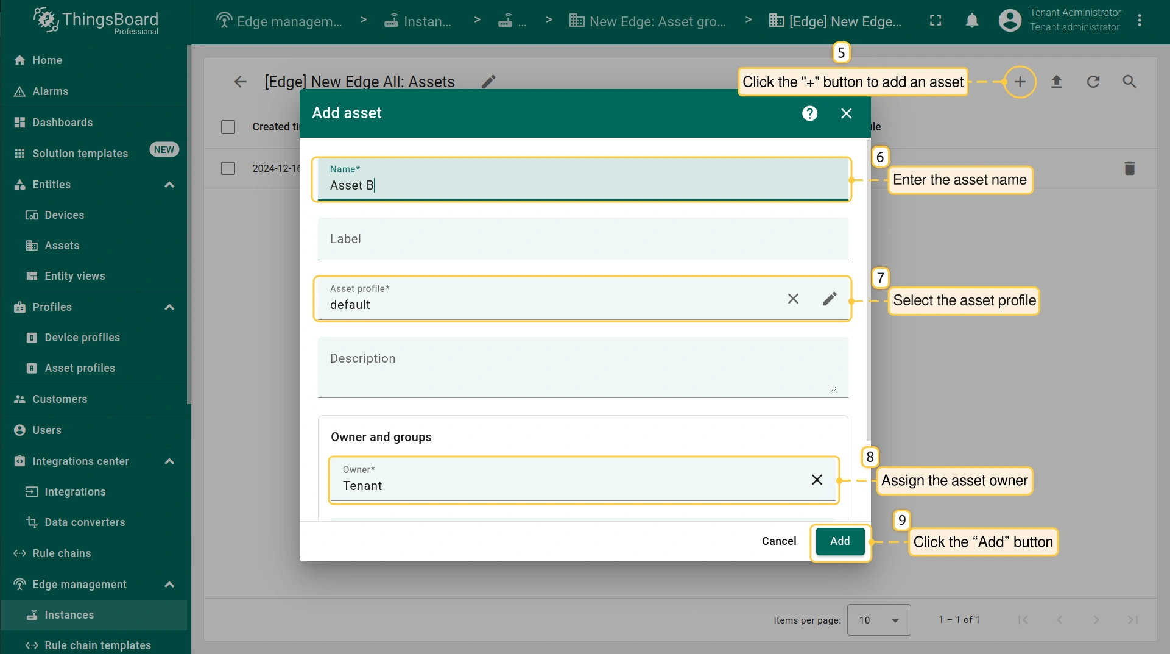Click into the Description text field
The height and width of the screenshot is (654, 1170).
[x=582, y=368]
